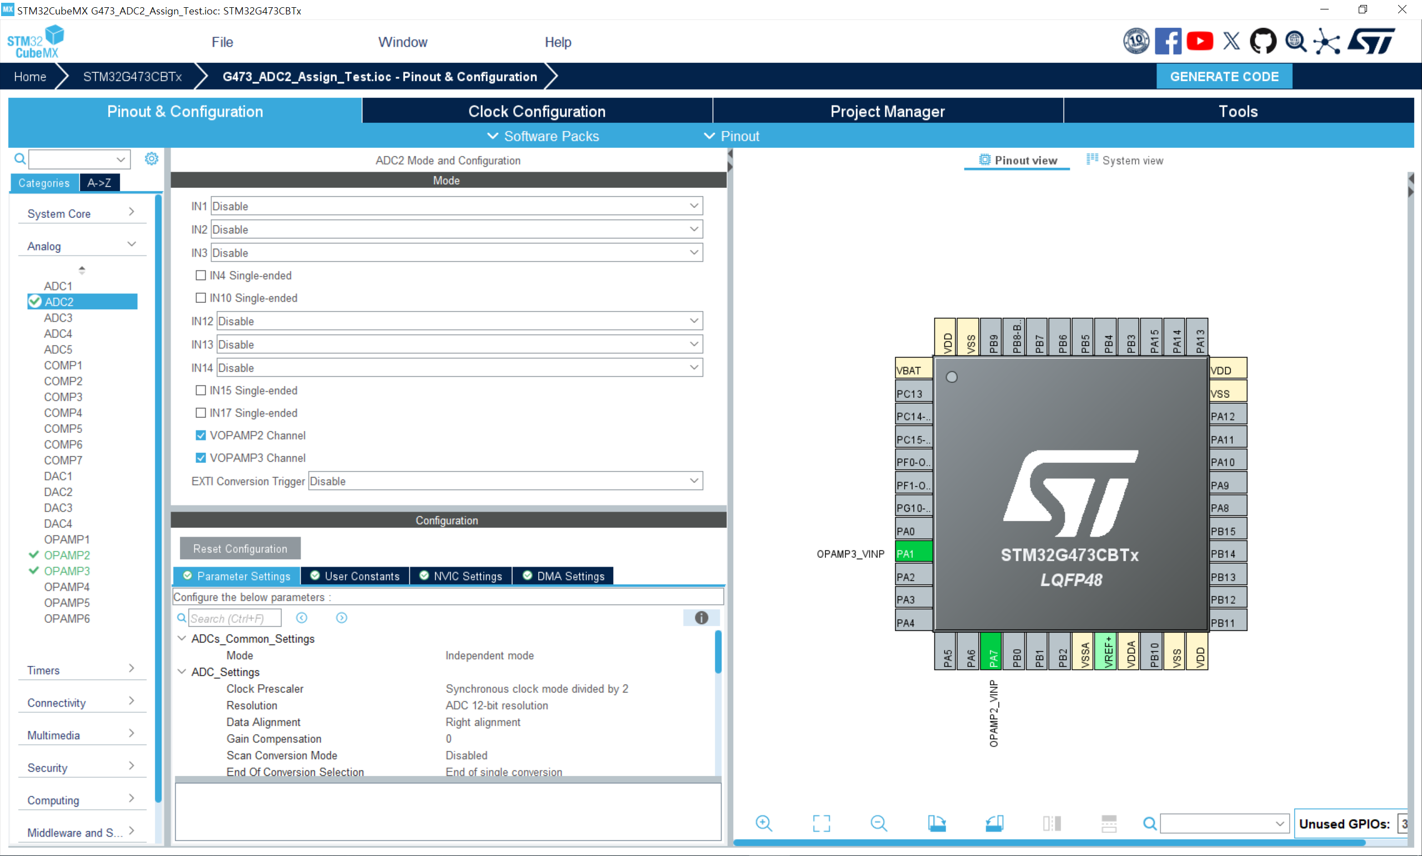The width and height of the screenshot is (1422, 856).
Task: Rotate the chip view clockwise
Action: [937, 823]
